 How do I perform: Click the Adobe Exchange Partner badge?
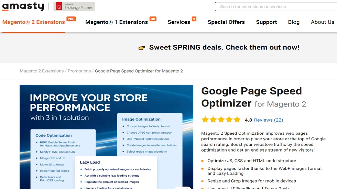tap(74, 7)
